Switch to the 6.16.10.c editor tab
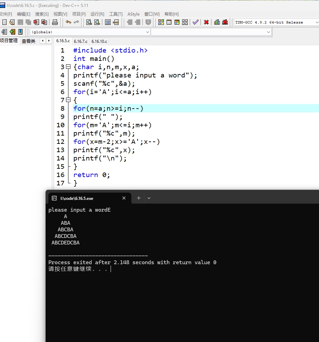Image resolution: width=319 pixels, height=342 pixels. 100,41
